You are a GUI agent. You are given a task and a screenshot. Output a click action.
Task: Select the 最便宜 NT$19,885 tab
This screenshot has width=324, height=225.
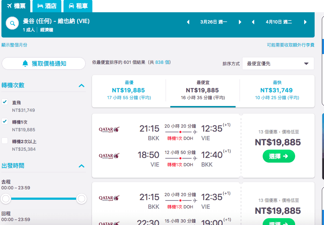point(203,91)
